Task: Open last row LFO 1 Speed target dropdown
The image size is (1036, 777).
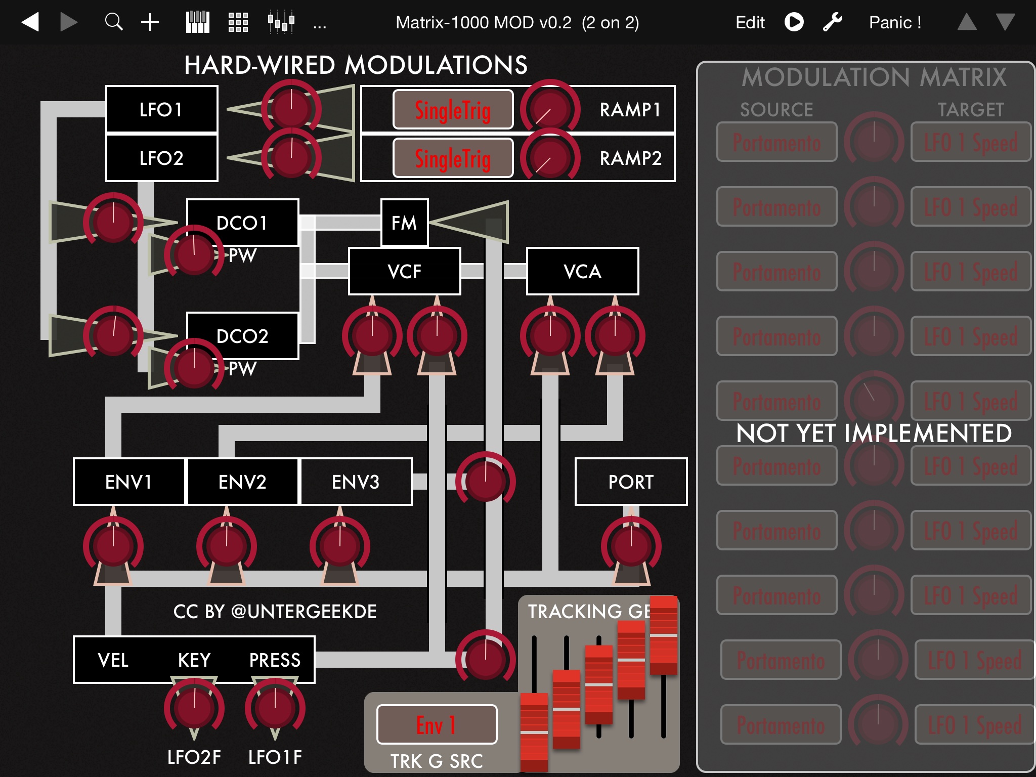Action: [975, 724]
